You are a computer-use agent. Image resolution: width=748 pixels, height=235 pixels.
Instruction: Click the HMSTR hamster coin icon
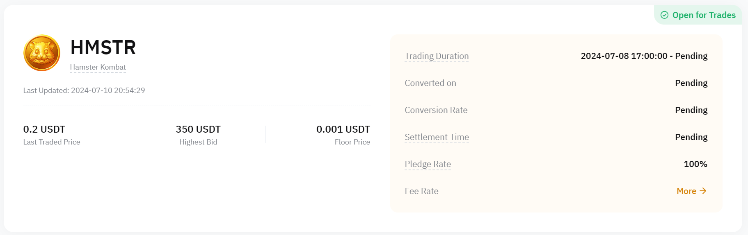pos(42,53)
